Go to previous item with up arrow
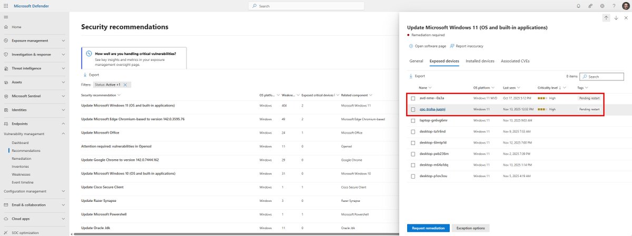 click(606, 18)
